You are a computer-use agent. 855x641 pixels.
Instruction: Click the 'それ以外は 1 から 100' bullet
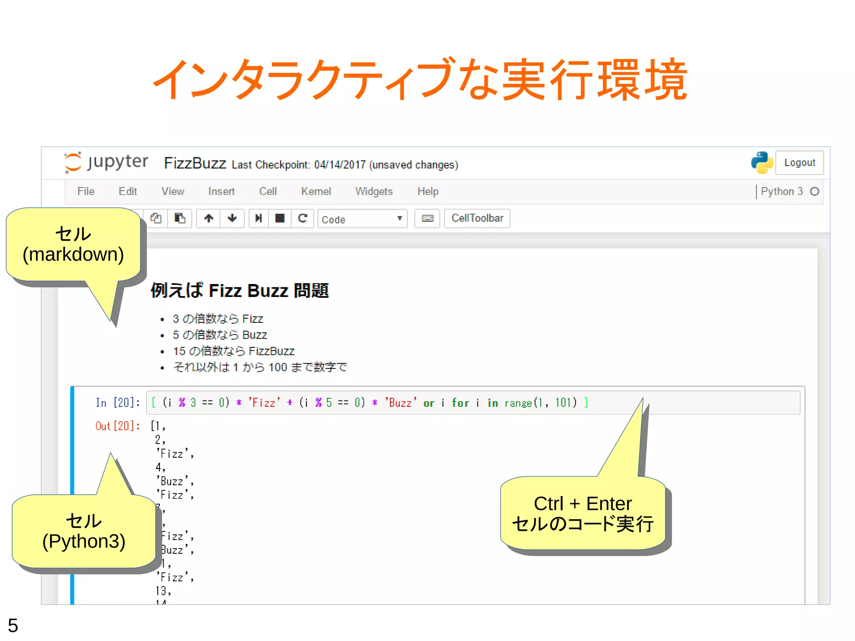point(260,367)
